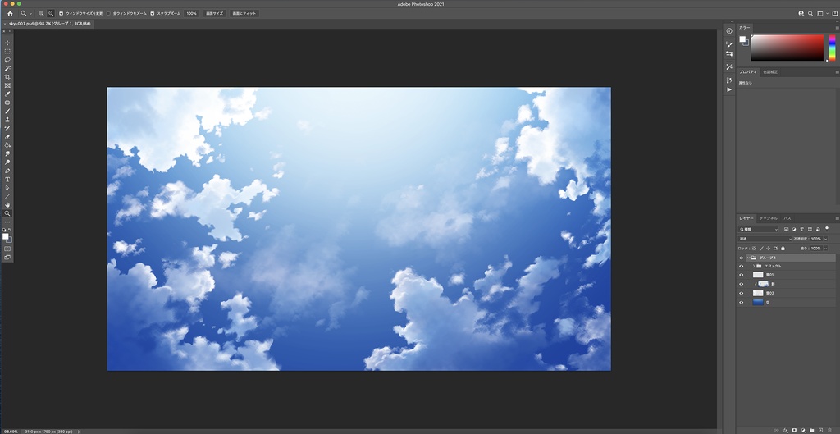
Task: Hide the 雲01 layer
Action: pos(742,275)
